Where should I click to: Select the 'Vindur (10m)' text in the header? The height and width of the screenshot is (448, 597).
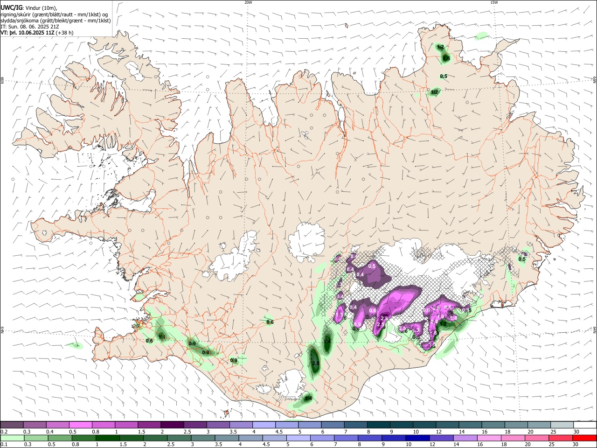40,8
